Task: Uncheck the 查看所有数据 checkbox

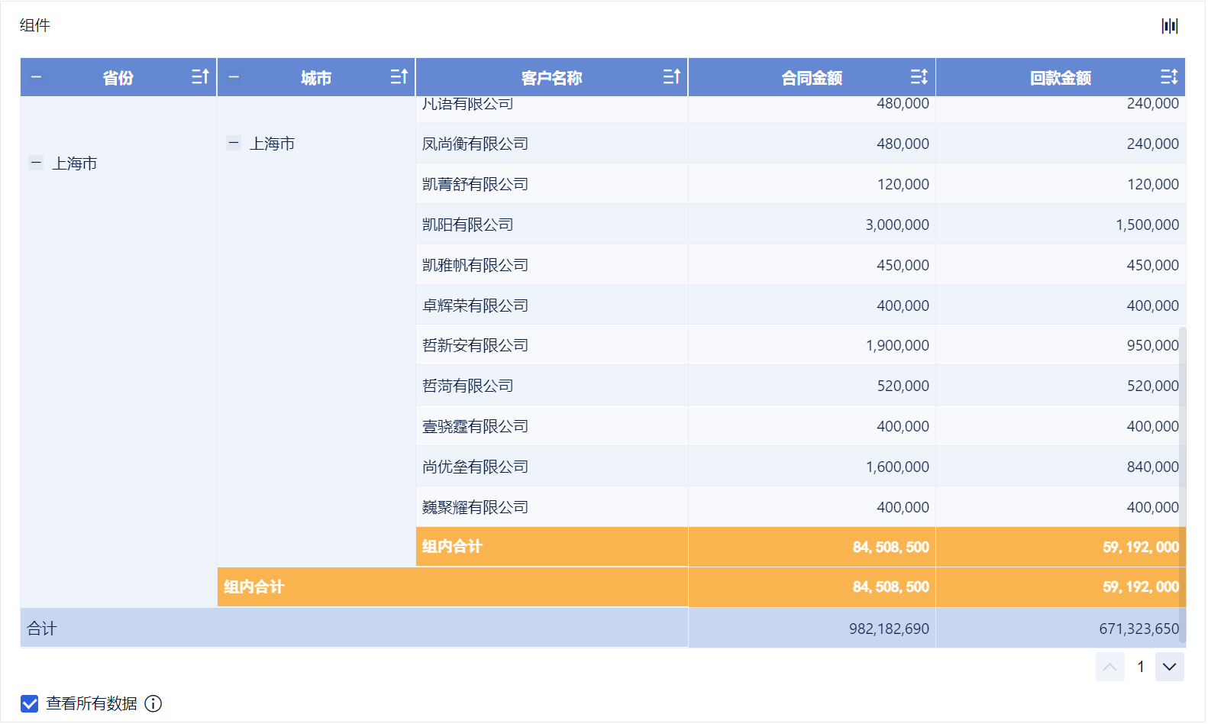Action: pos(29,703)
